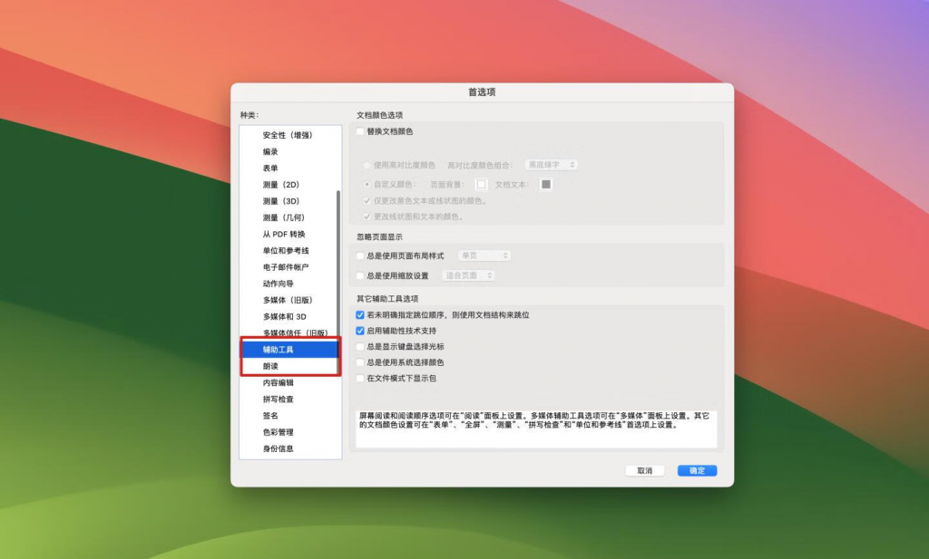
Task: Enable 总是显示键盘选择光标
Action: point(358,345)
